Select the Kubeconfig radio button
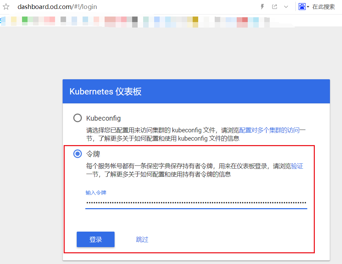Screen dimensions: 342x264 [78, 118]
